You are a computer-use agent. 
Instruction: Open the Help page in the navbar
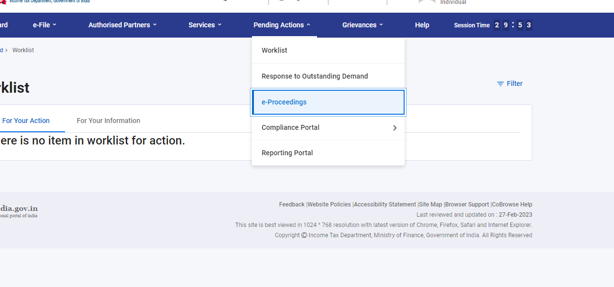point(422,25)
